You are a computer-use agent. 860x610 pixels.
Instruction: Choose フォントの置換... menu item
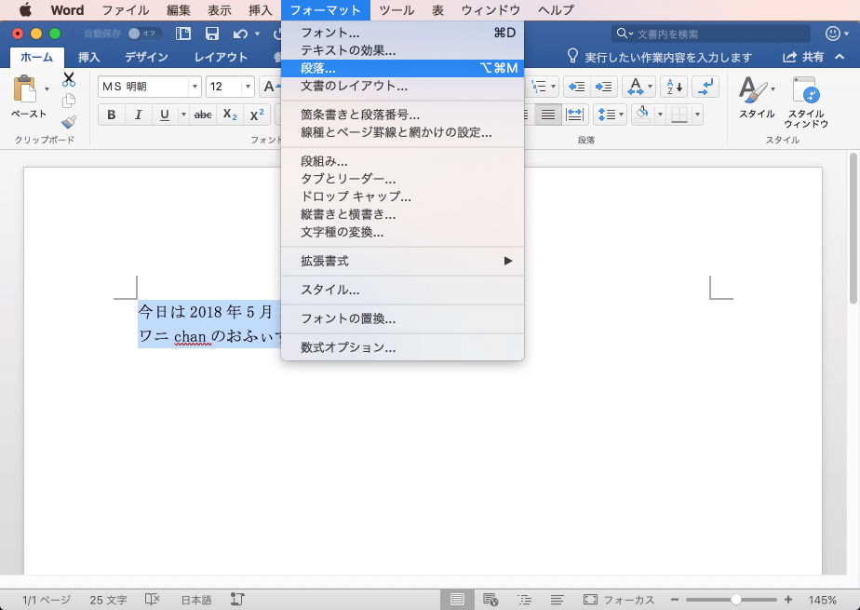[403, 319]
